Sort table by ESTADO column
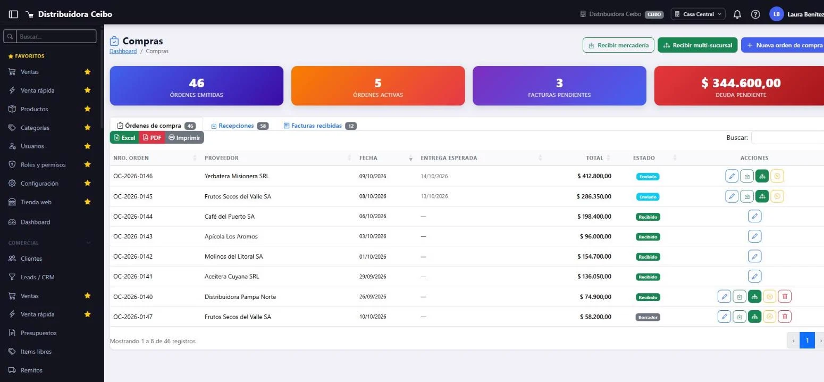This screenshot has height=382, width=824. [x=648, y=158]
